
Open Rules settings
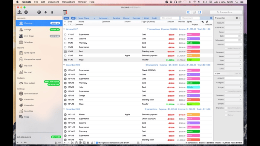coord(39,117)
